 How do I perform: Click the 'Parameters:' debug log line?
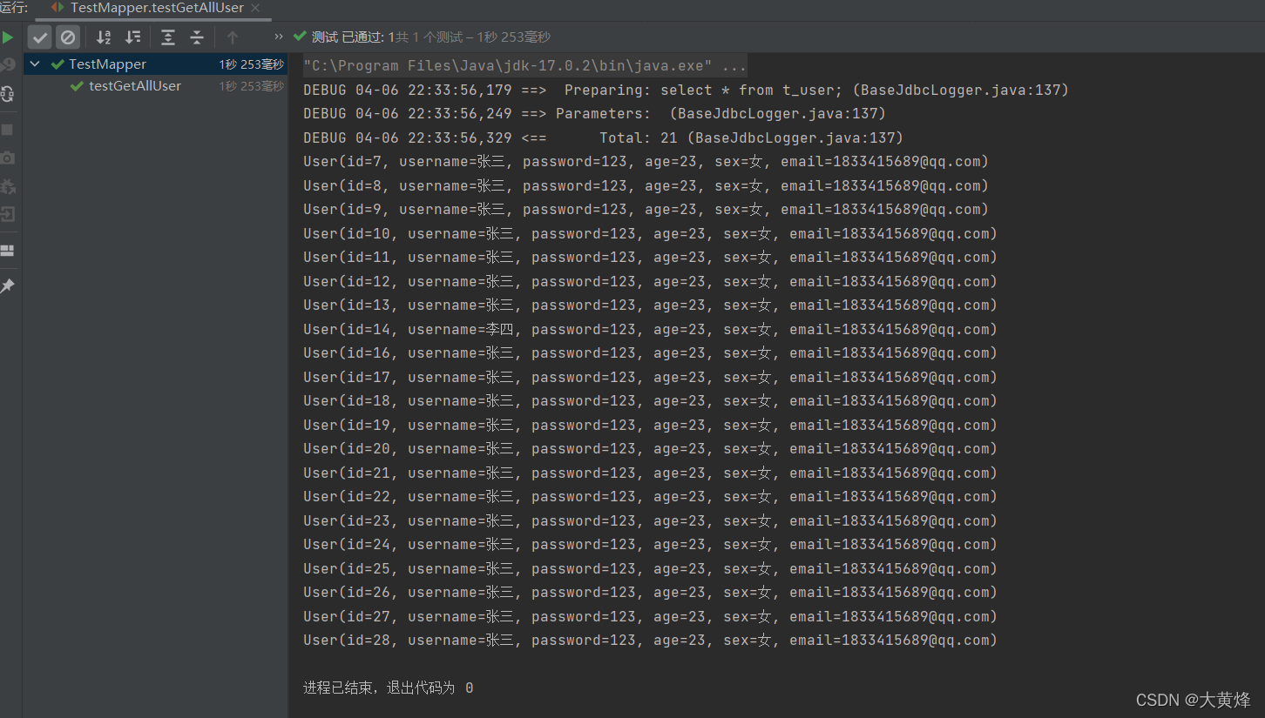coord(594,114)
